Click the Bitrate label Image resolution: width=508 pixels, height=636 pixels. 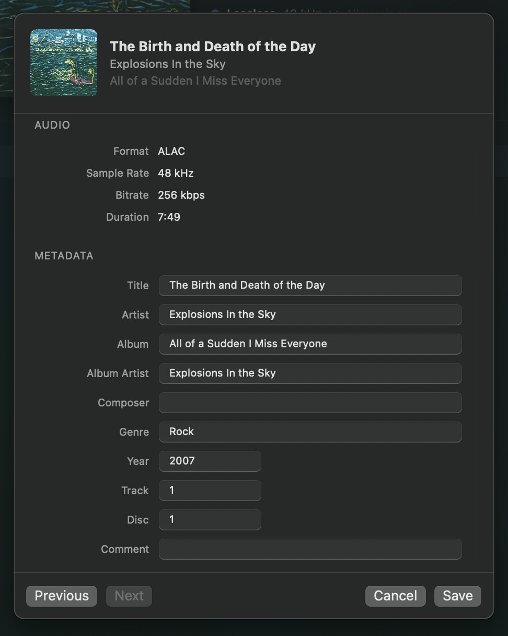coord(132,195)
